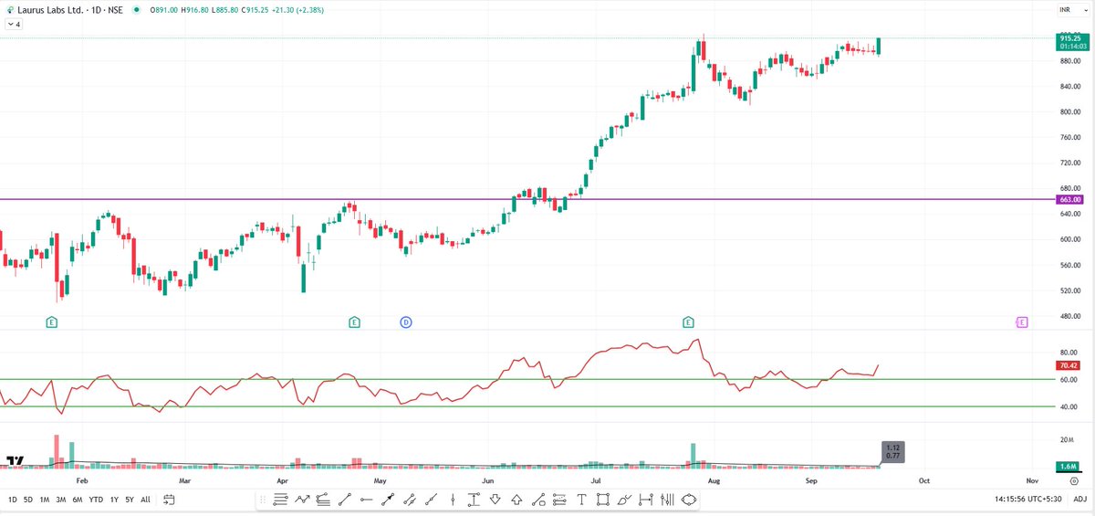Select the purple 663.00 horizontal line
Viewport: 1095px width, 516px height.
[527, 199]
